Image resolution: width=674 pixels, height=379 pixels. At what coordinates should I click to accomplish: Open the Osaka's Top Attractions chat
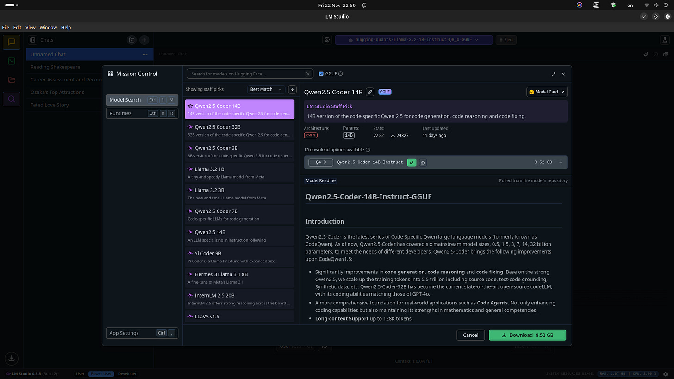point(90,92)
